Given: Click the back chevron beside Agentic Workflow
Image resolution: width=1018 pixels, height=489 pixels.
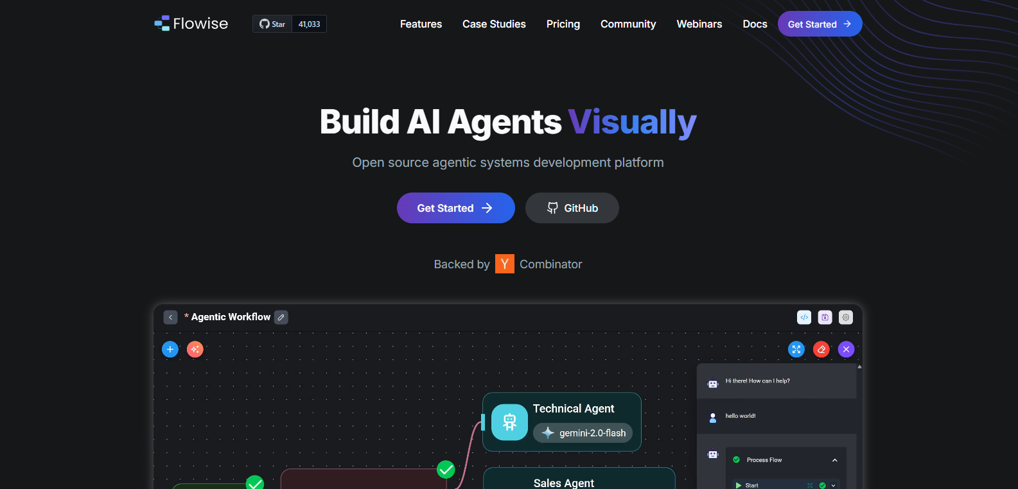Looking at the screenshot, I should tap(170, 317).
